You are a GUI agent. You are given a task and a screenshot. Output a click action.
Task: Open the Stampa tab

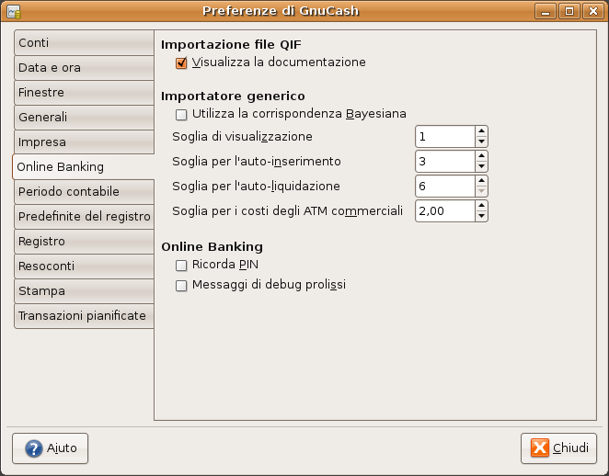pos(84,291)
